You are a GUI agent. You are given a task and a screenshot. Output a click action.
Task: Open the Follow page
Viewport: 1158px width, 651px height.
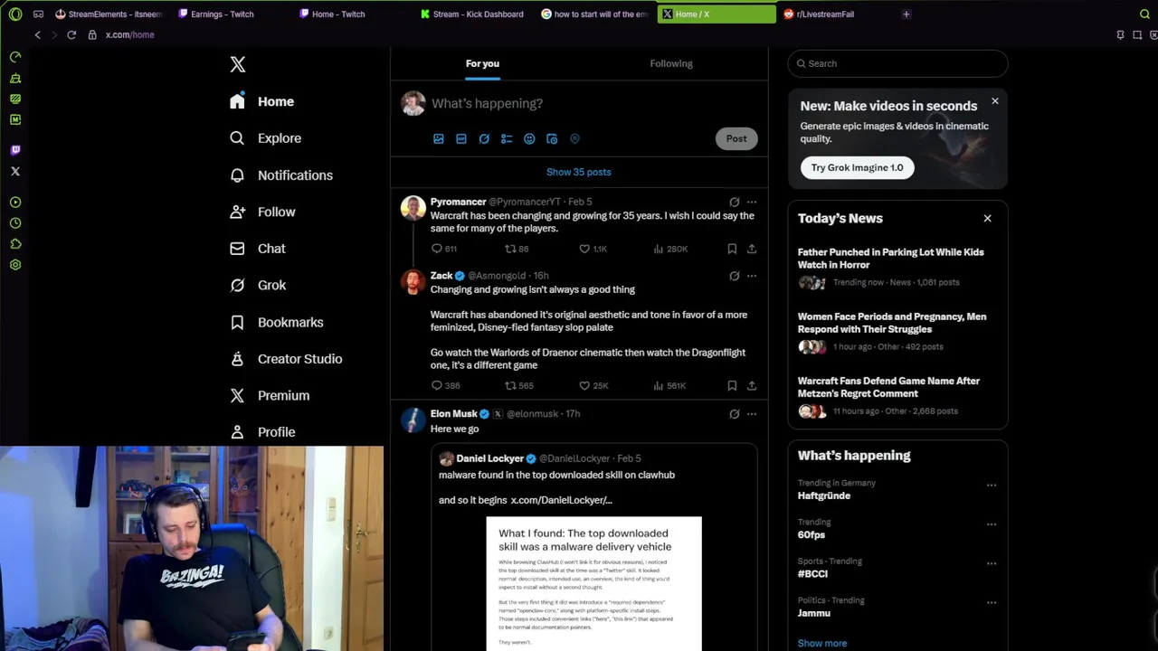click(x=262, y=212)
